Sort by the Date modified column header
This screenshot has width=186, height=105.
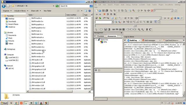coord(74,15)
